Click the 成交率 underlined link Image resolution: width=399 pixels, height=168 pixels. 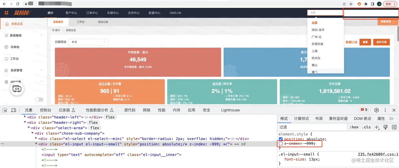[x=217, y=84]
